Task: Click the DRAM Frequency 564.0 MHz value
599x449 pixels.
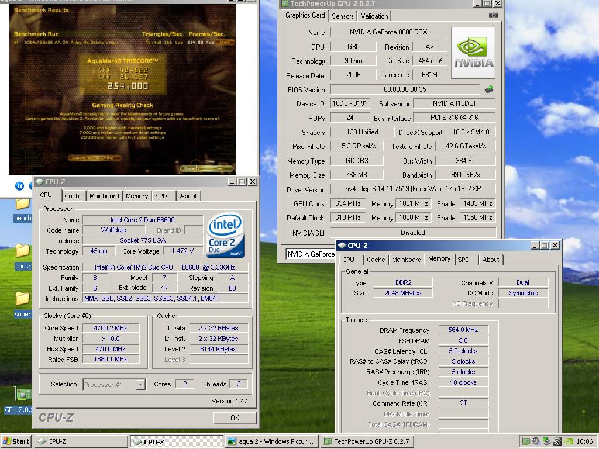Action: pyautogui.click(x=463, y=330)
